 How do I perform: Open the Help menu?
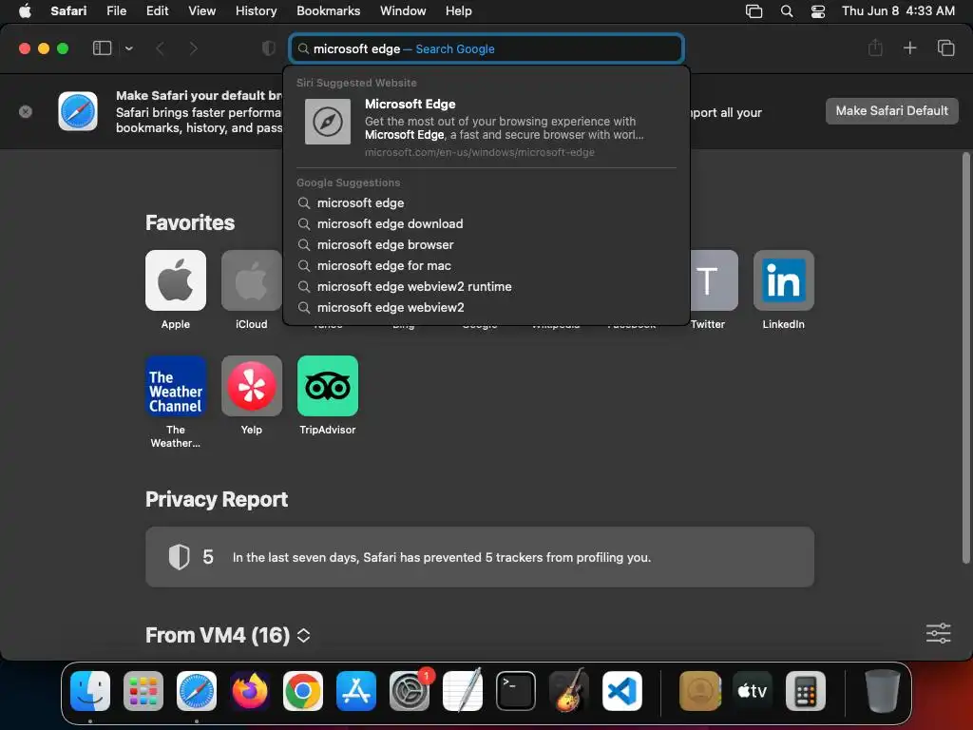(459, 10)
